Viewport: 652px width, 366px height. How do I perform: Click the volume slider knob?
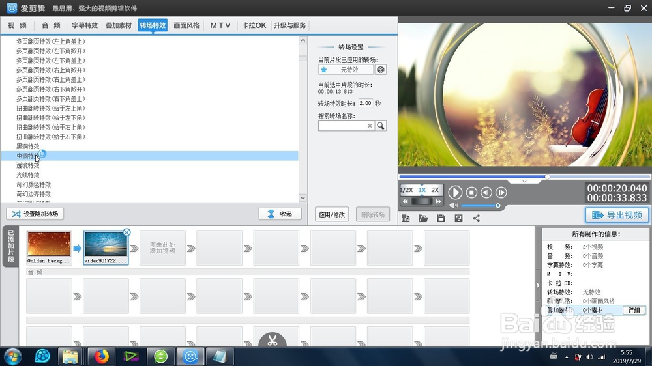click(x=497, y=206)
